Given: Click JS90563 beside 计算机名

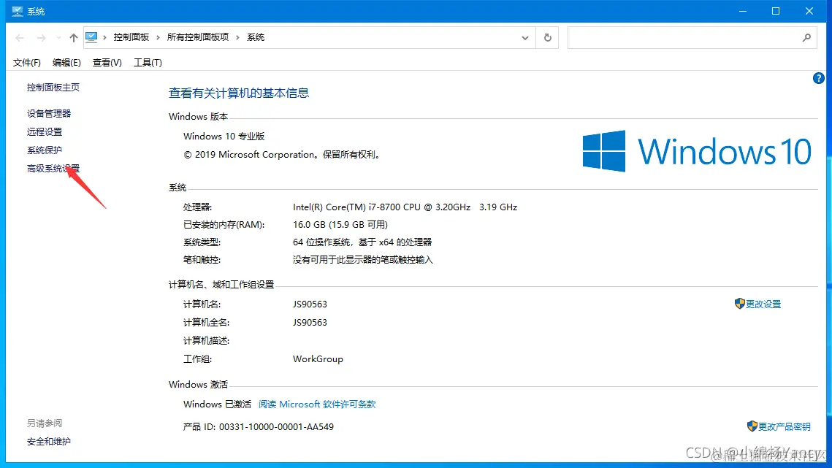Looking at the screenshot, I should 310,304.
